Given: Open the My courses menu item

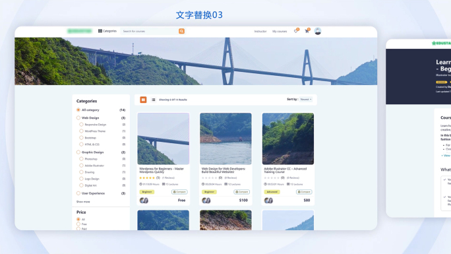Looking at the screenshot, I should click(280, 31).
